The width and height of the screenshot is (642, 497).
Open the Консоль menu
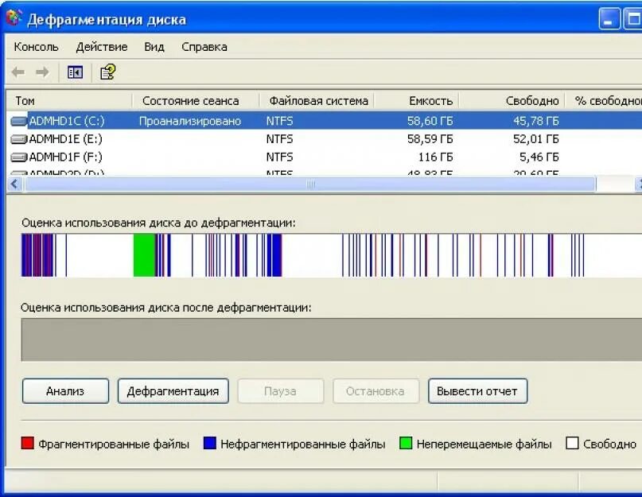37,46
